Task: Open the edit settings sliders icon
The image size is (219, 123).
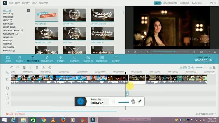Action: 24,68
